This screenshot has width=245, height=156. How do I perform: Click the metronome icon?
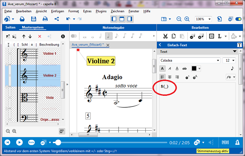point(237,143)
